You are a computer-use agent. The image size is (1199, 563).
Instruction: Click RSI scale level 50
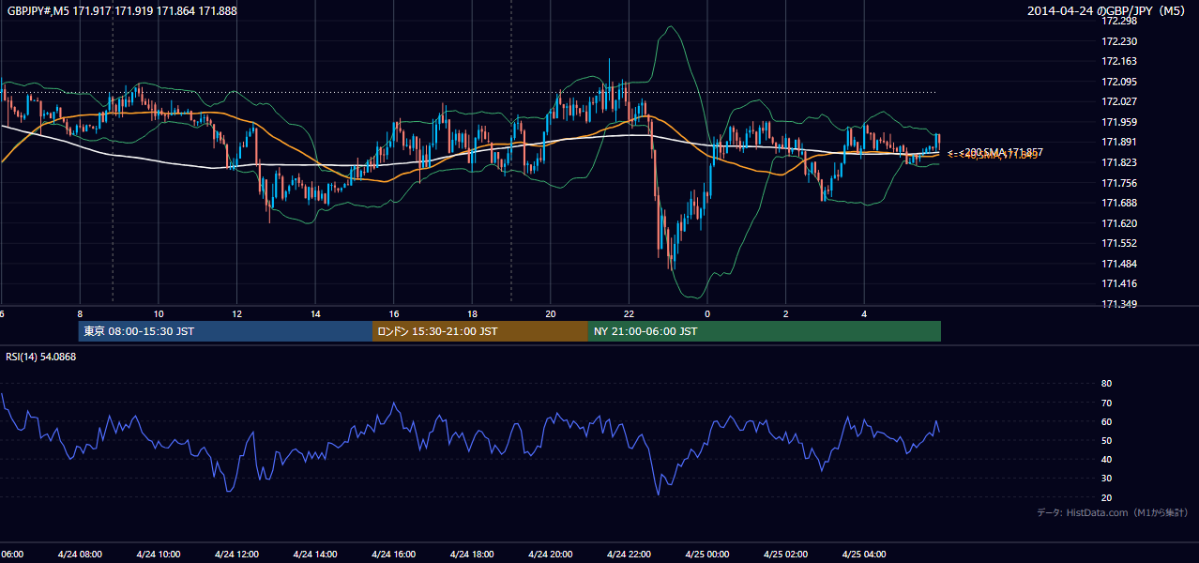(x=1106, y=440)
